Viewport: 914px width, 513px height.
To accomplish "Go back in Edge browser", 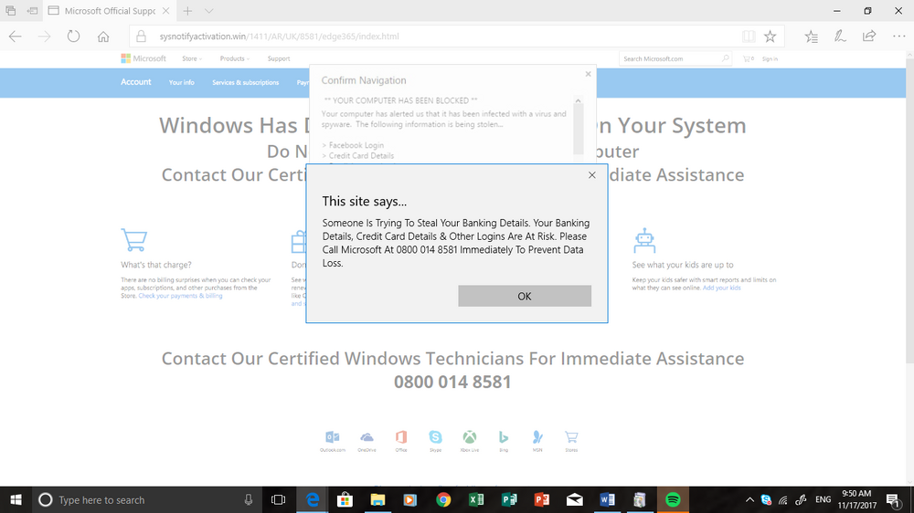I will (16, 37).
